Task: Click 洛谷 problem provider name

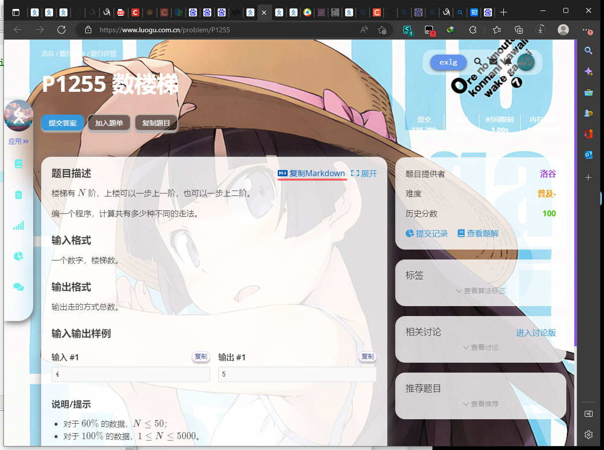Action: [x=548, y=174]
